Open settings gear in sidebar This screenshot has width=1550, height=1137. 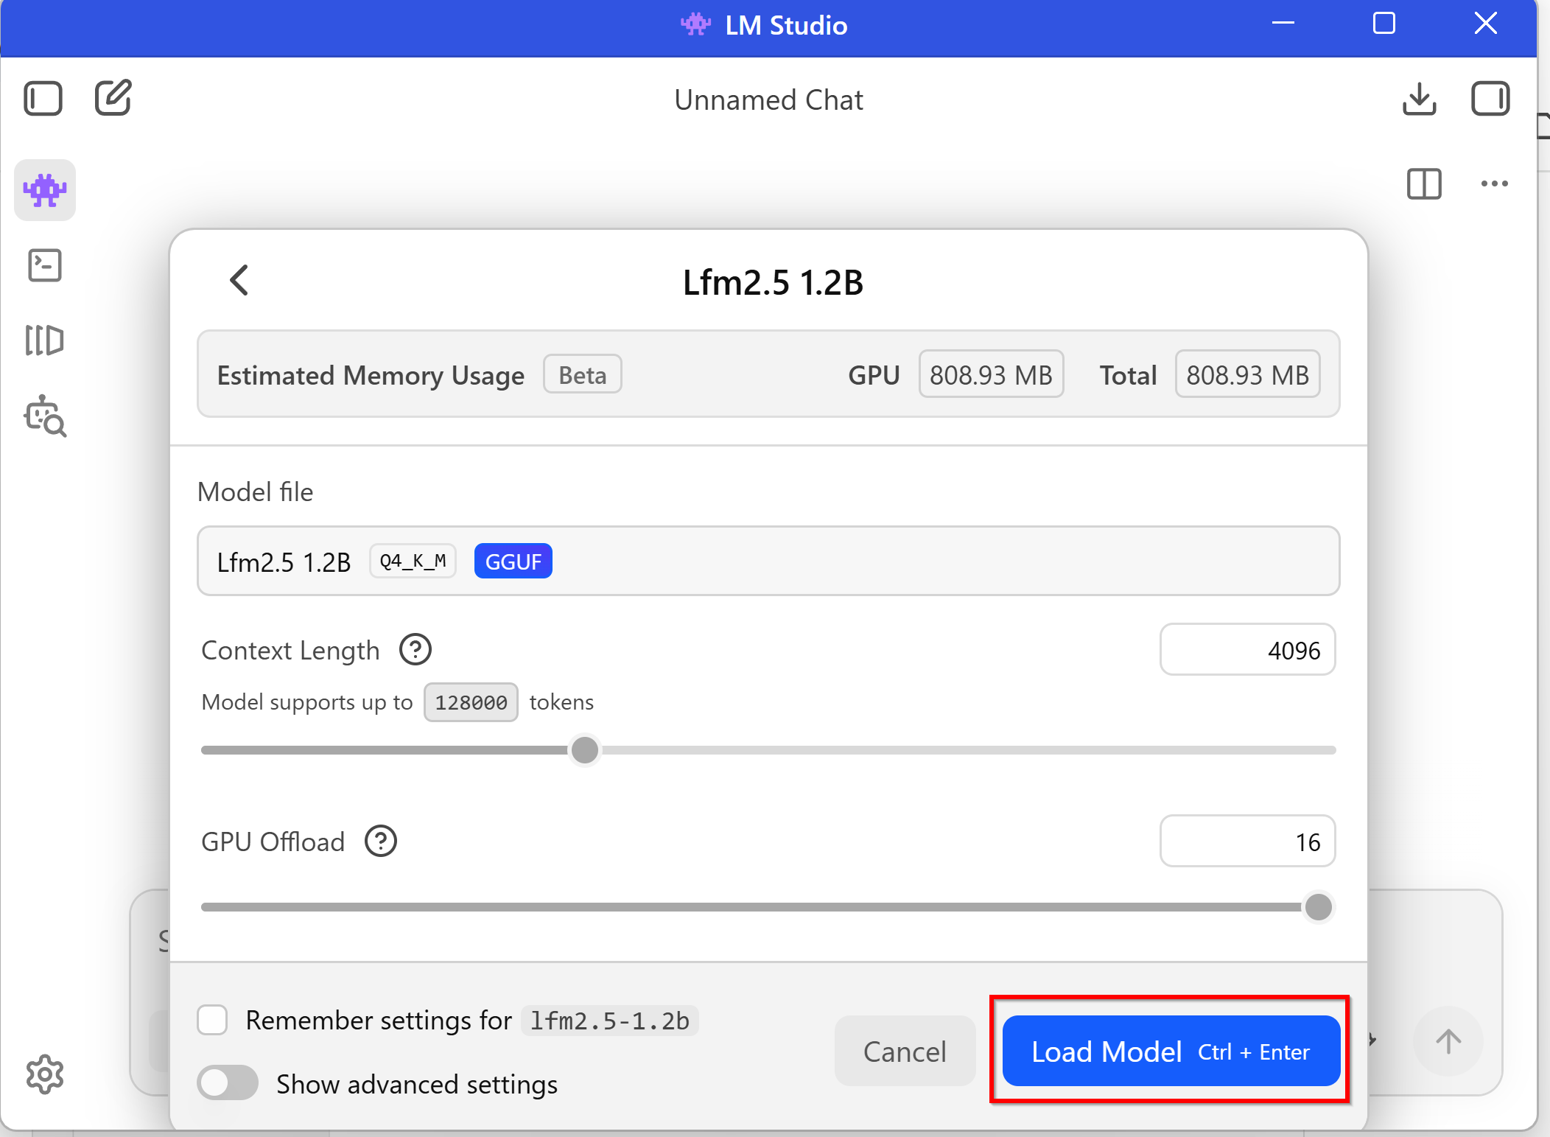click(45, 1074)
